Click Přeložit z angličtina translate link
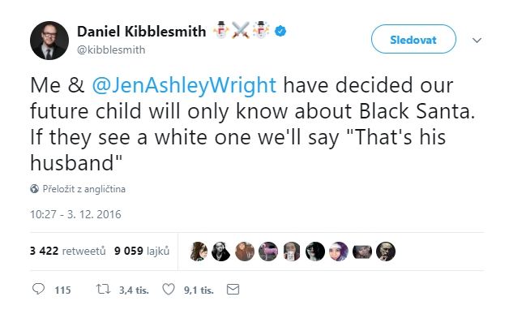This screenshot has height=314, width=509. point(84,189)
